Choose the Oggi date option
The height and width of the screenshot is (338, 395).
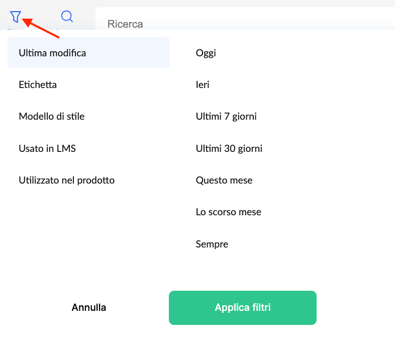[206, 53]
